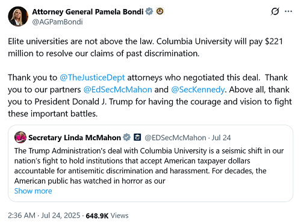Open the Grok explain icon
The image size is (301, 222).
point(275,11)
